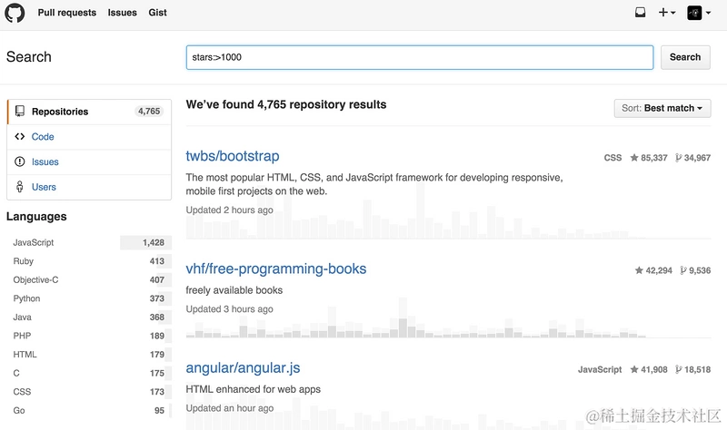Click the Users person icon
This screenshot has height=430, width=727.
(x=19, y=187)
